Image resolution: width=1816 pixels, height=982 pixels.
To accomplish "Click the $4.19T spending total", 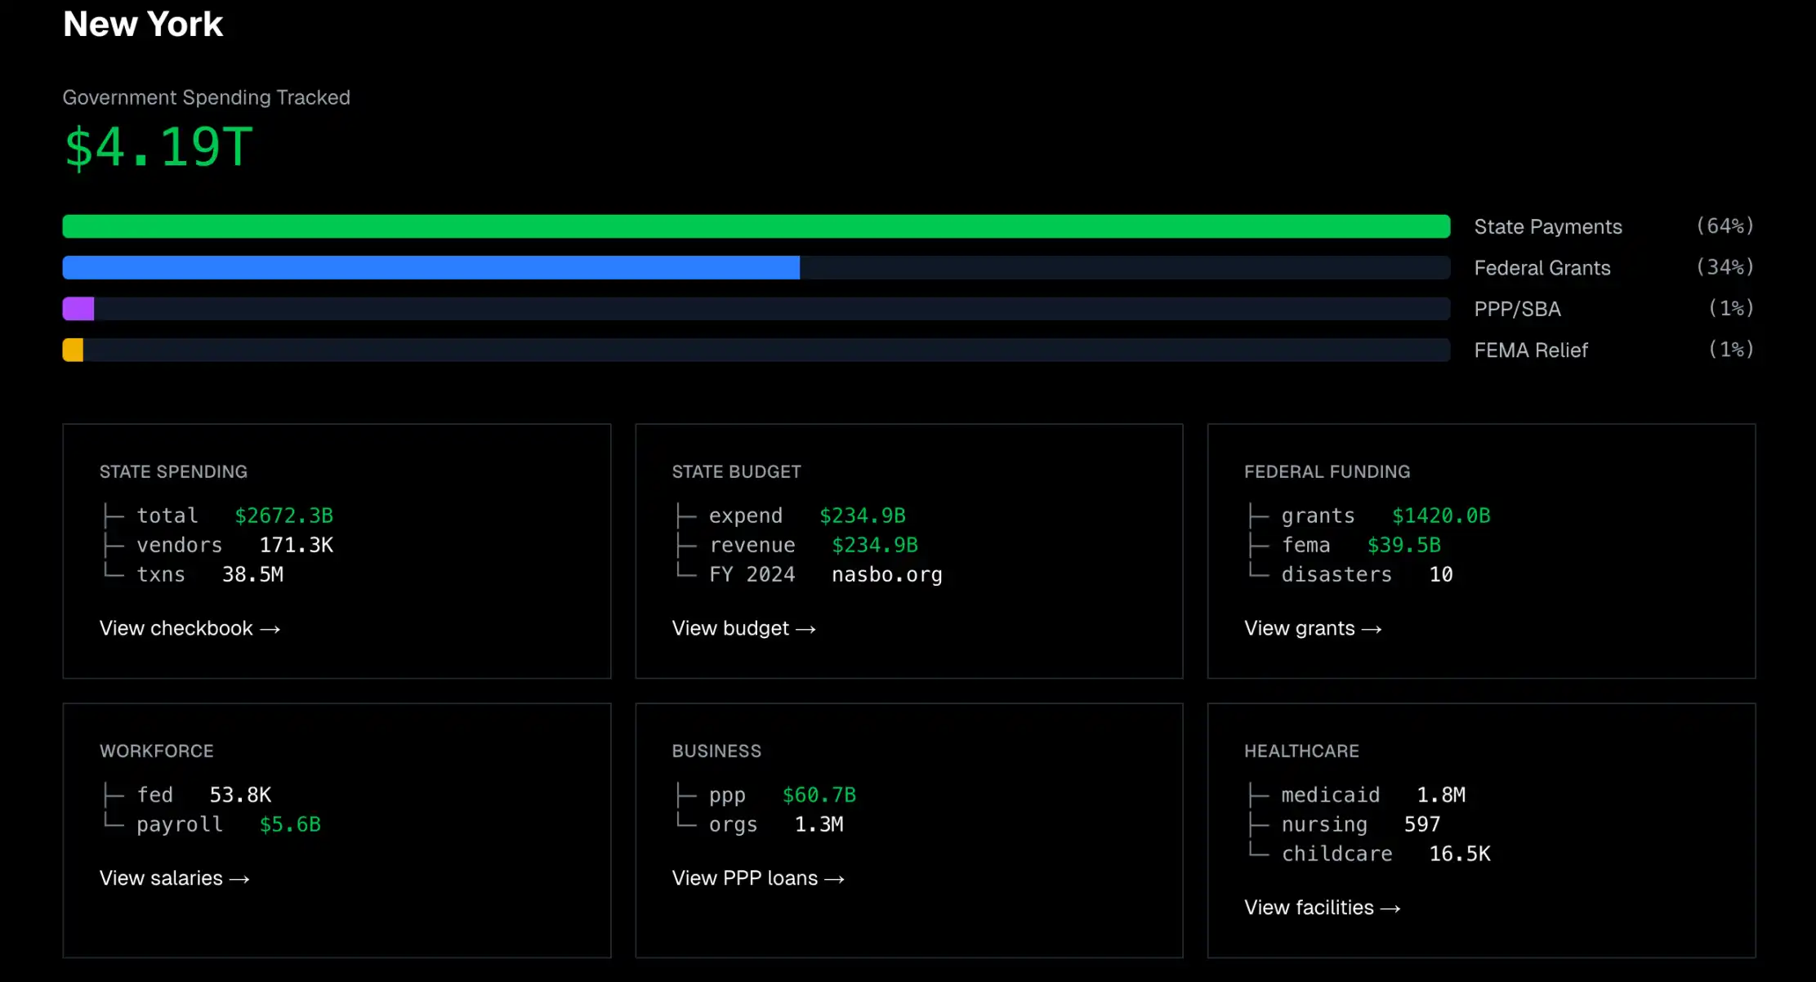I will coord(158,148).
